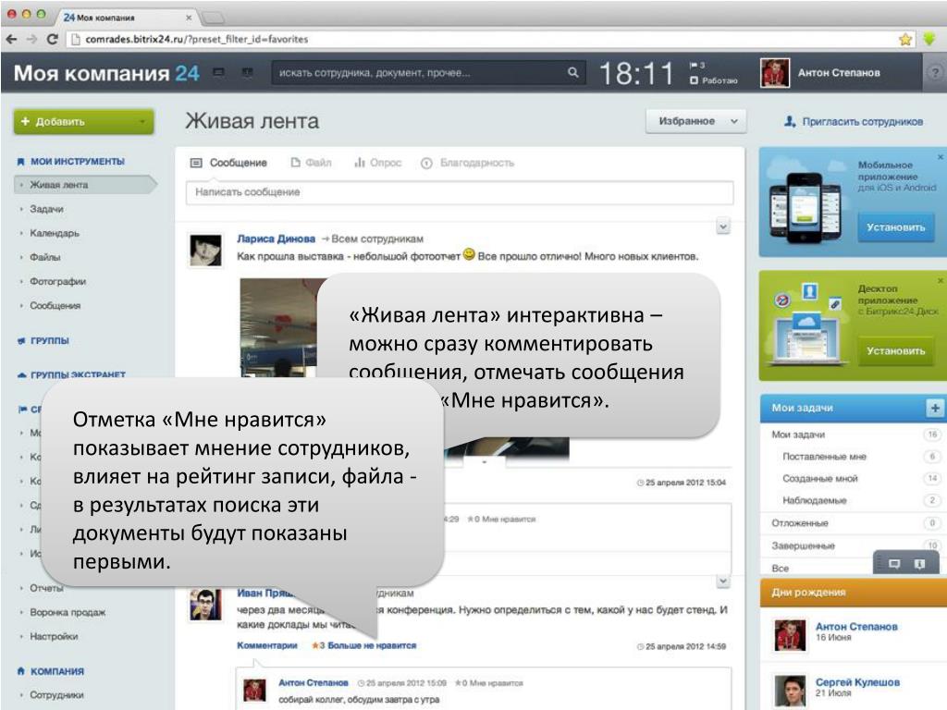947x710 pixels.
Task: Open Лариса Динова profile link
Action: (x=276, y=239)
